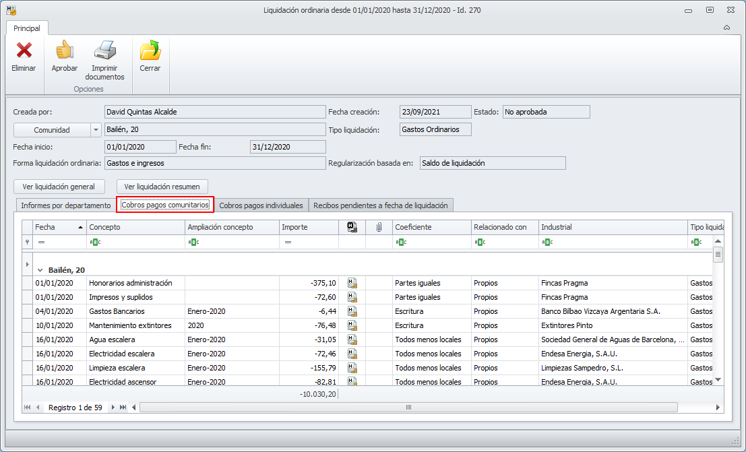Click Ver liquidación general button
746x452 pixels.
click(x=59, y=187)
